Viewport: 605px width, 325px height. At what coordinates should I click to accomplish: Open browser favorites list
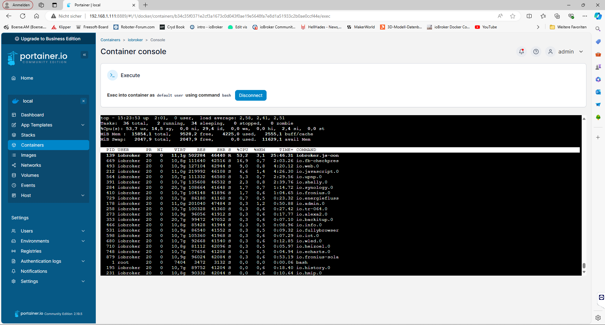coord(543,16)
